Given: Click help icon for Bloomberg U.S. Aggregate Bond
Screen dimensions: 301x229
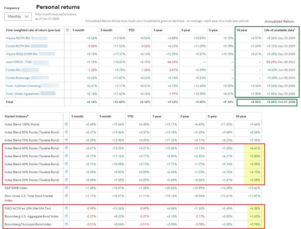Looking at the screenshot, I should [x=66, y=216].
